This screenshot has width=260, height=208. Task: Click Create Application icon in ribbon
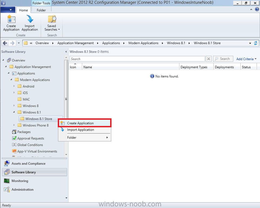11,23
